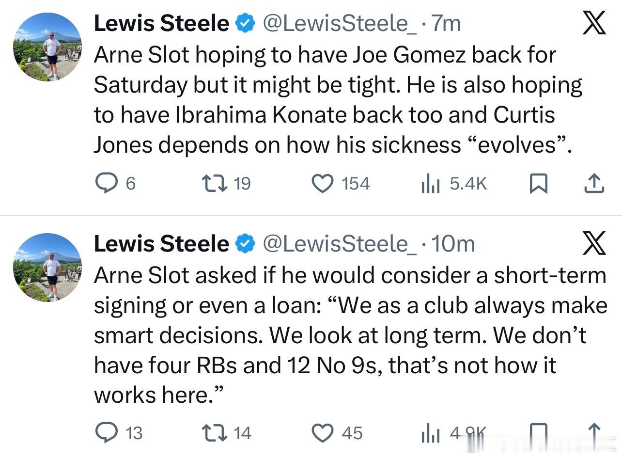Share the Joe Gomez injury tweet
The image size is (622, 459).
tap(594, 184)
